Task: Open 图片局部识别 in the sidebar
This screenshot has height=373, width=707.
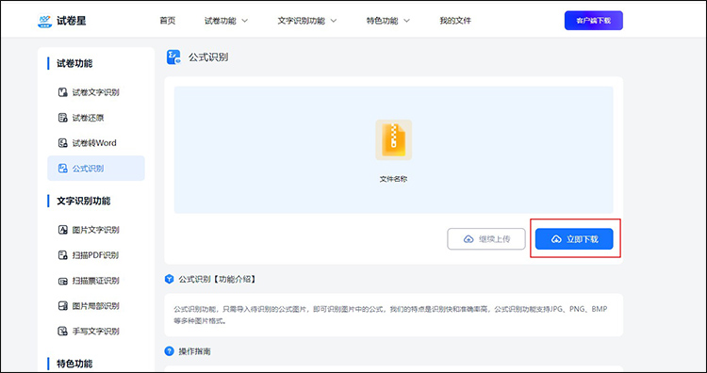Action: [x=96, y=306]
